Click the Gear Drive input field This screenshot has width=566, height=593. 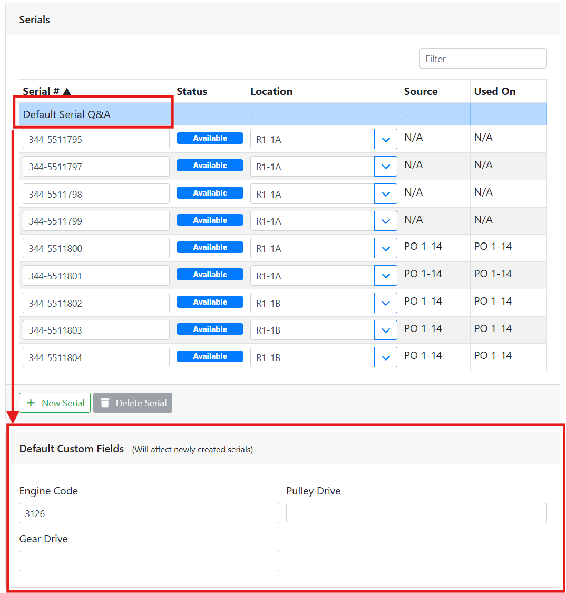coord(149,561)
